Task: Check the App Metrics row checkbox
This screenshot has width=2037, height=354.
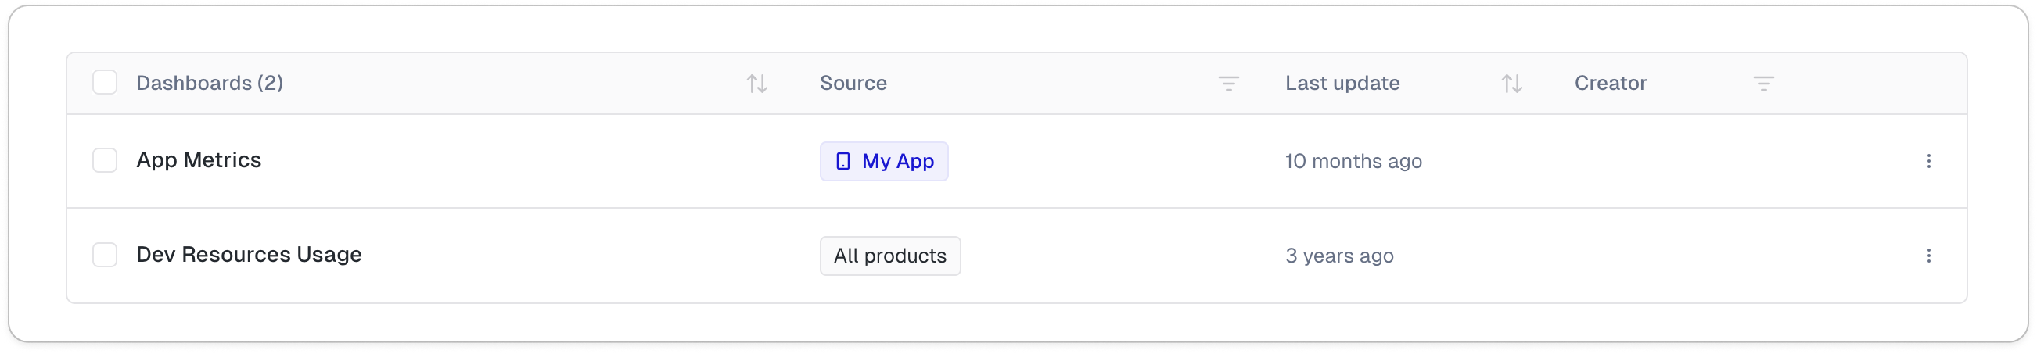Action: pos(104,160)
